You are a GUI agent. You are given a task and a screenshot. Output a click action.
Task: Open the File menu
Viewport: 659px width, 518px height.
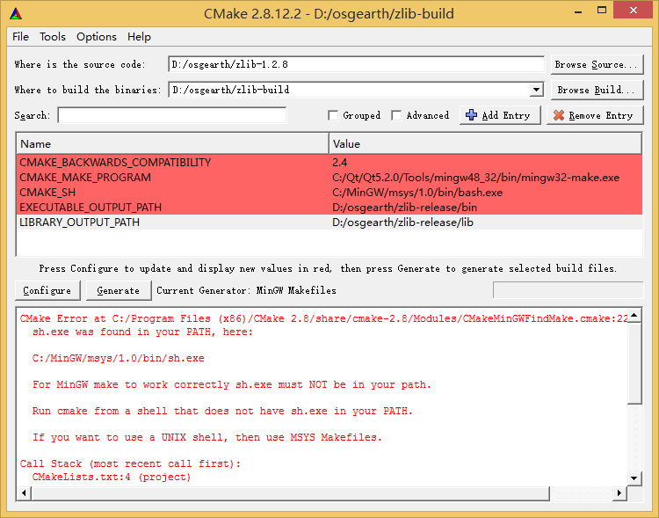tap(20, 37)
